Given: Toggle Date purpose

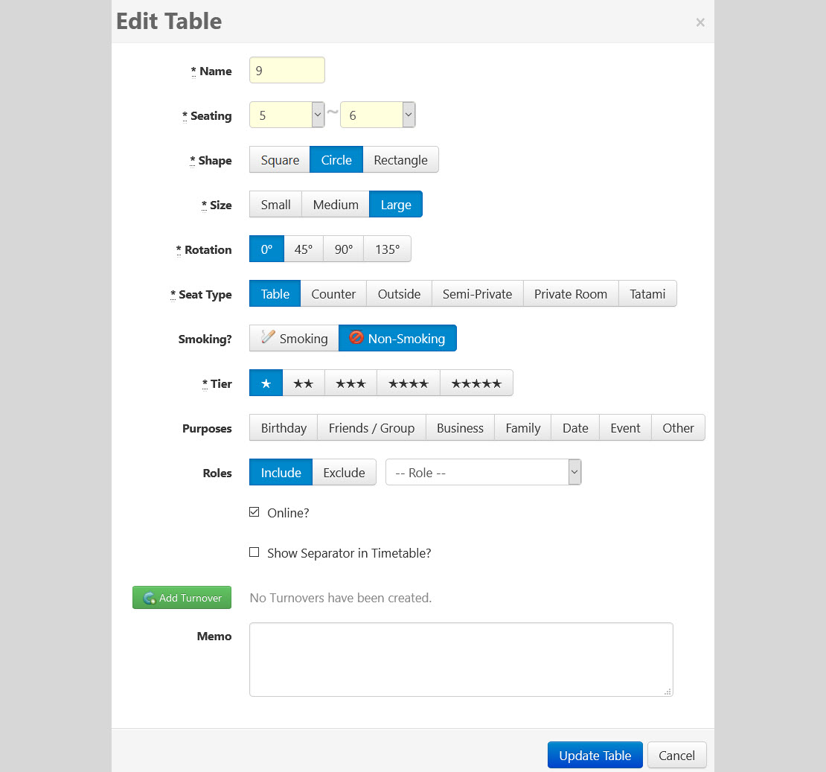Looking at the screenshot, I should point(575,428).
